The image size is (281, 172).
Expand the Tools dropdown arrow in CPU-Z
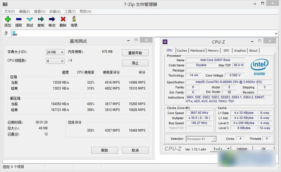point(228,149)
